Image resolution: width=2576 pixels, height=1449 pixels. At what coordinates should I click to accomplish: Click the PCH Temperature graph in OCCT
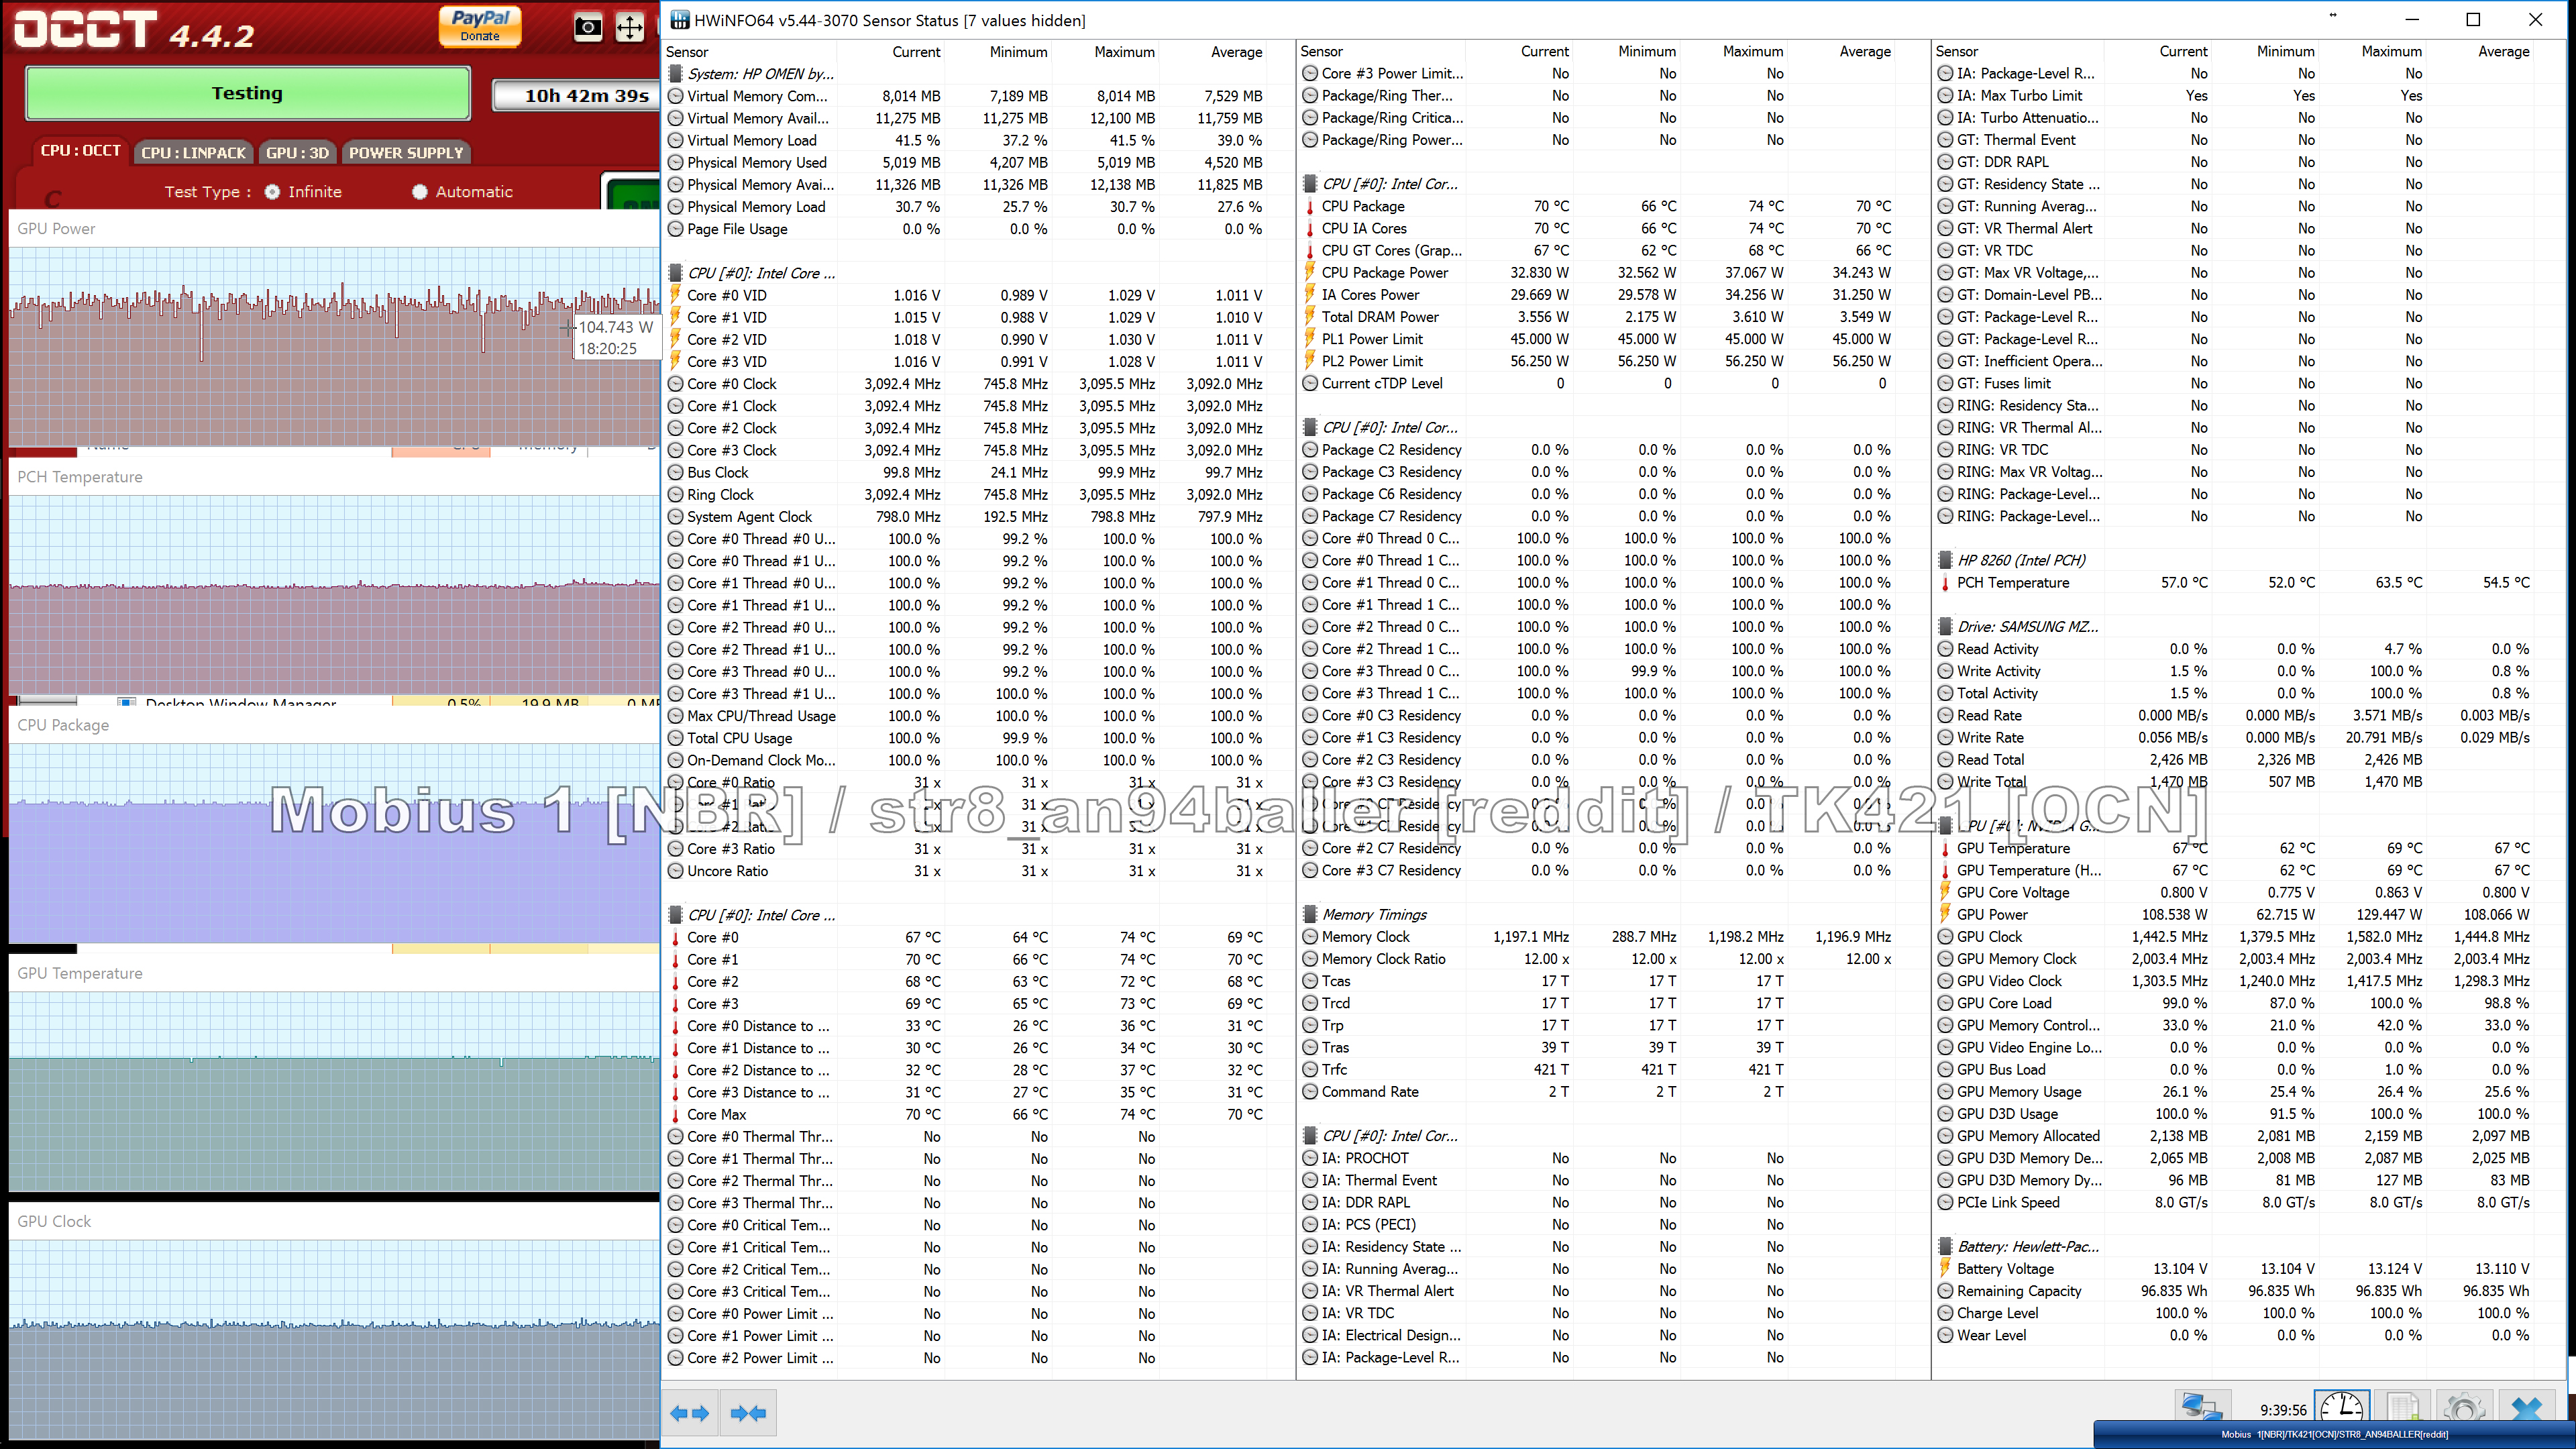pos(334,595)
